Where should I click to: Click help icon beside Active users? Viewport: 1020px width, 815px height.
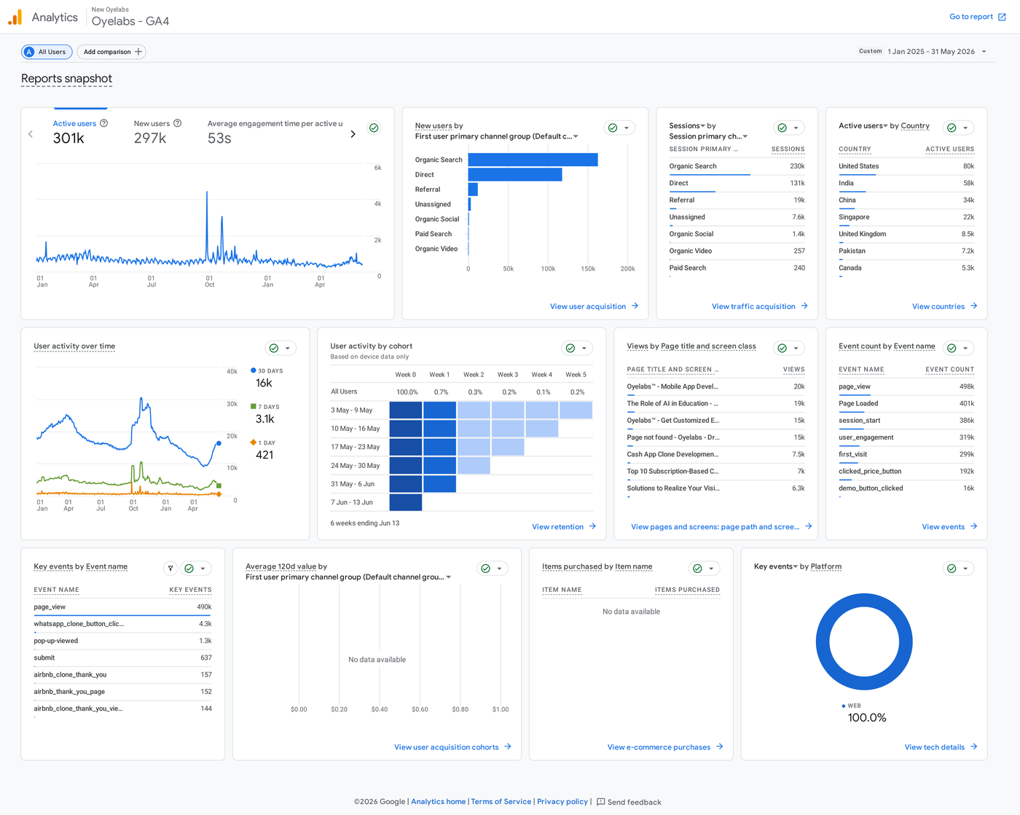click(x=104, y=123)
